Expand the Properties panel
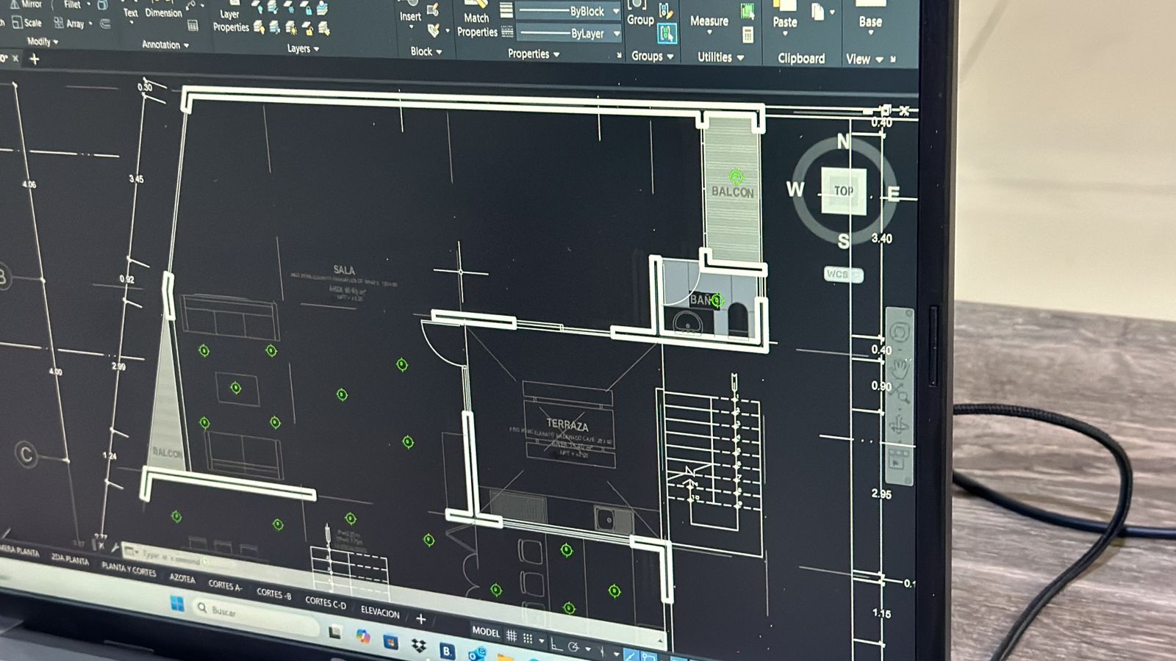 coord(534,54)
